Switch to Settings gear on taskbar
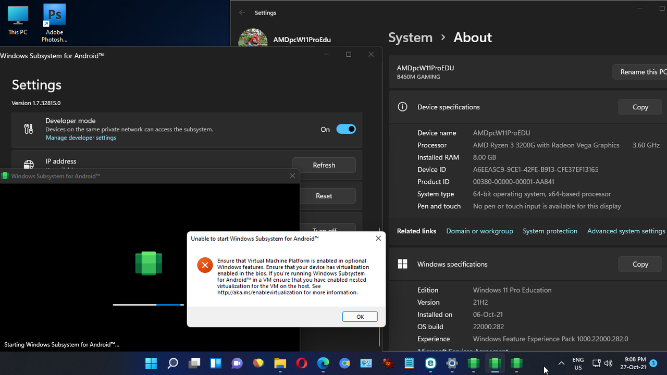This screenshot has height=375, width=667. click(452, 364)
